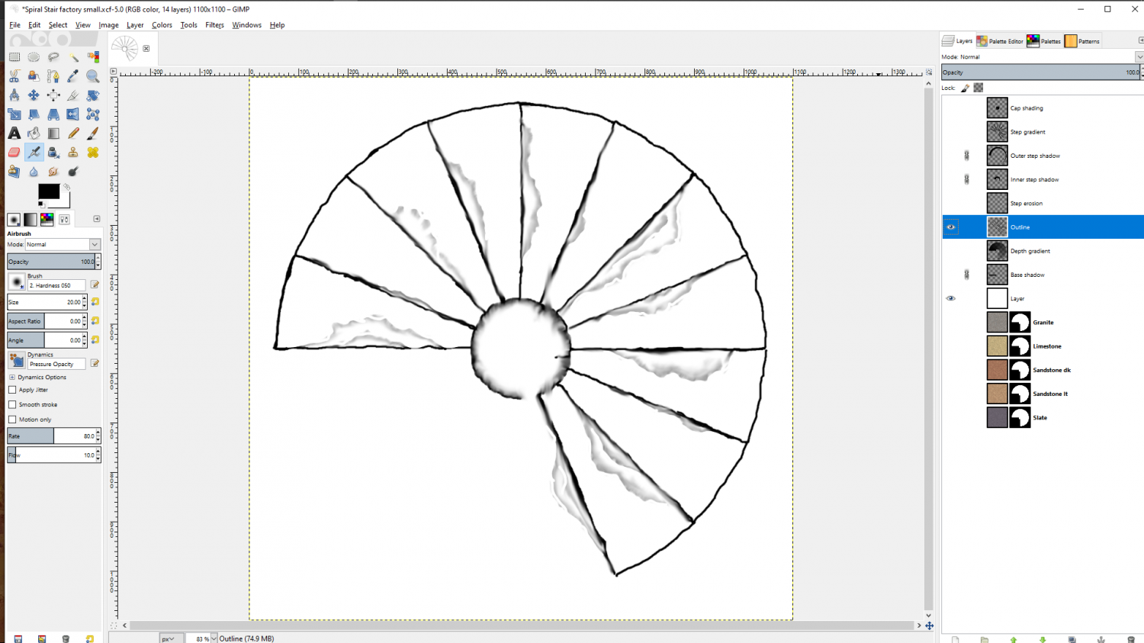This screenshot has height=643, width=1144.
Task: Swap foreground and background colors arrow
Action: pyautogui.click(x=67, y=186)
